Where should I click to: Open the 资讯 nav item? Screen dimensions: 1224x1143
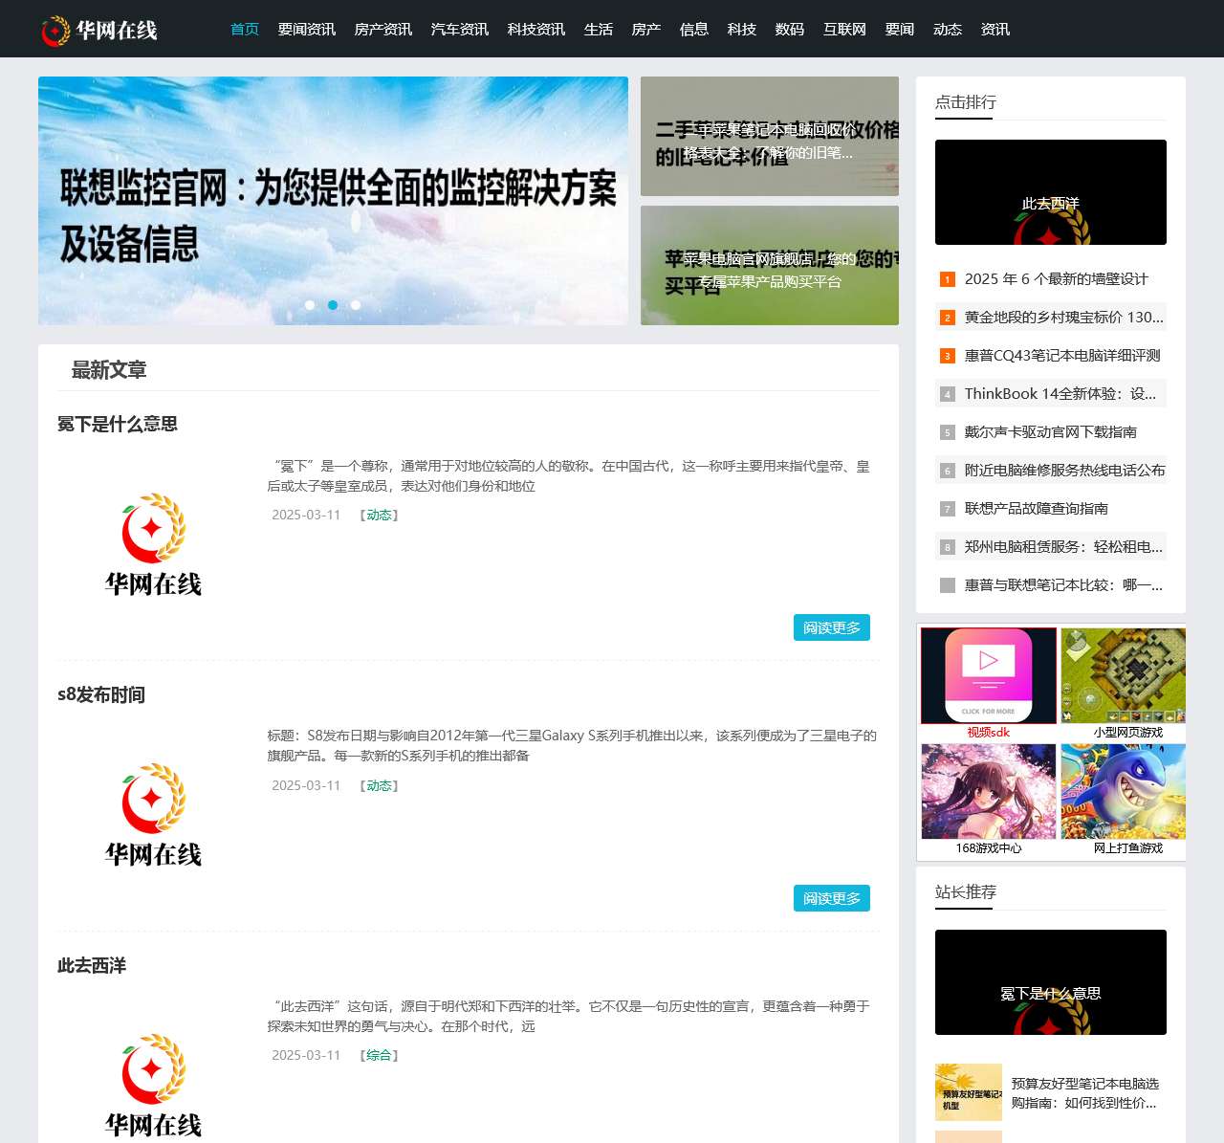pyautogui.click(x=995, y=30)
